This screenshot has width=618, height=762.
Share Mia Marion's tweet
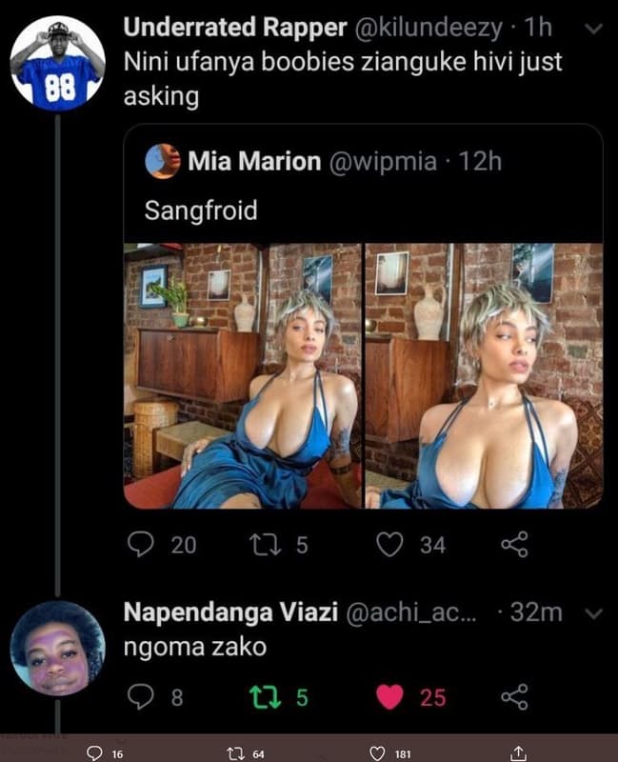[x=515, y=546]
